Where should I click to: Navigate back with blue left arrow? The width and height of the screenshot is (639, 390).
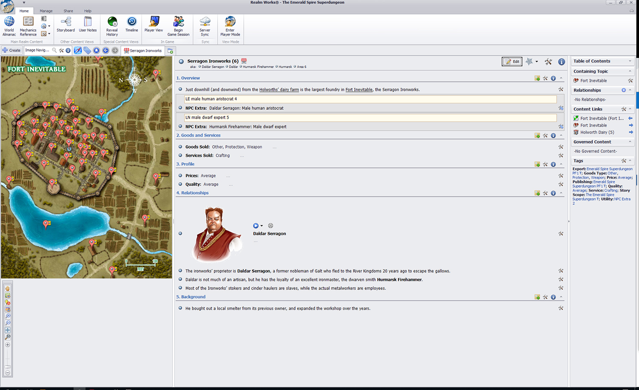coord(106,50)
